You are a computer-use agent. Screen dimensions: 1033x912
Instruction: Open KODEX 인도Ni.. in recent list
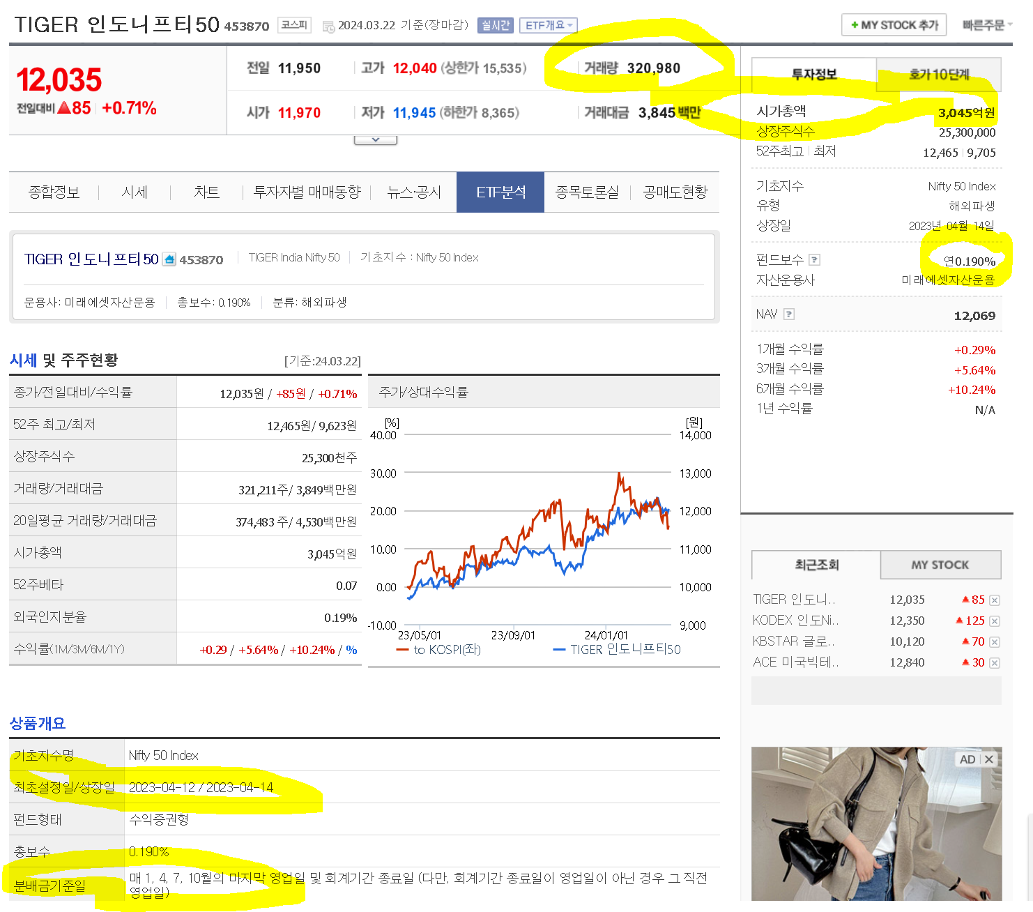click(x=796, y=621)
